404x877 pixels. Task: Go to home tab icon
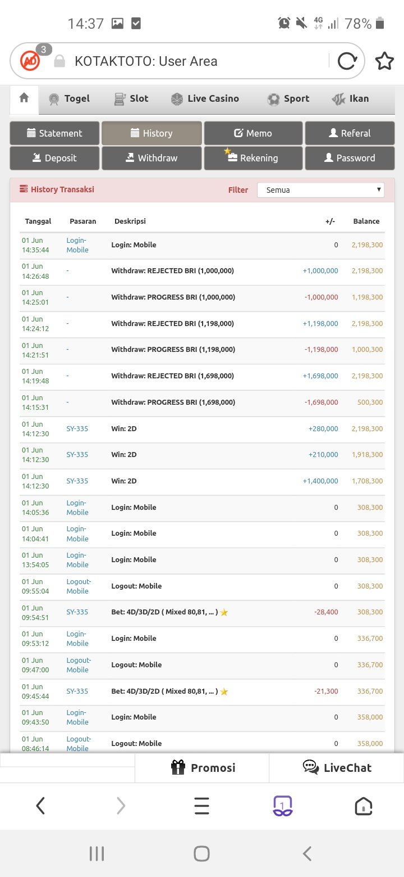tap(24, 98)
